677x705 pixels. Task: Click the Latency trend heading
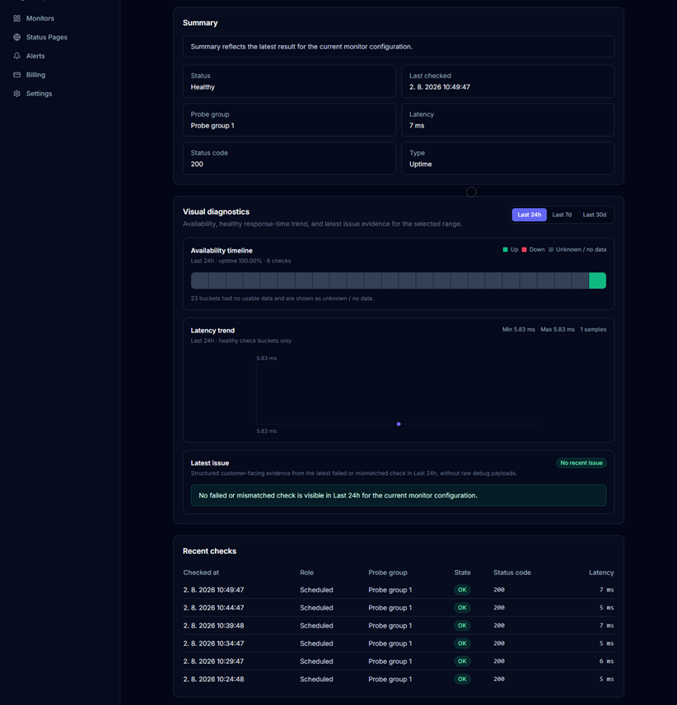212,331
